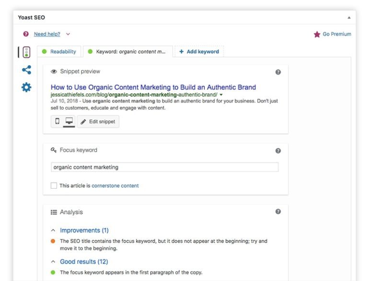Image resolution: width=368 pixels, height=281 pixels.
Task: Open the Social share settings icon
Action: tap(26, 70)
